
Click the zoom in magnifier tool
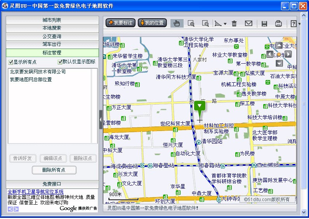[191, 23]
